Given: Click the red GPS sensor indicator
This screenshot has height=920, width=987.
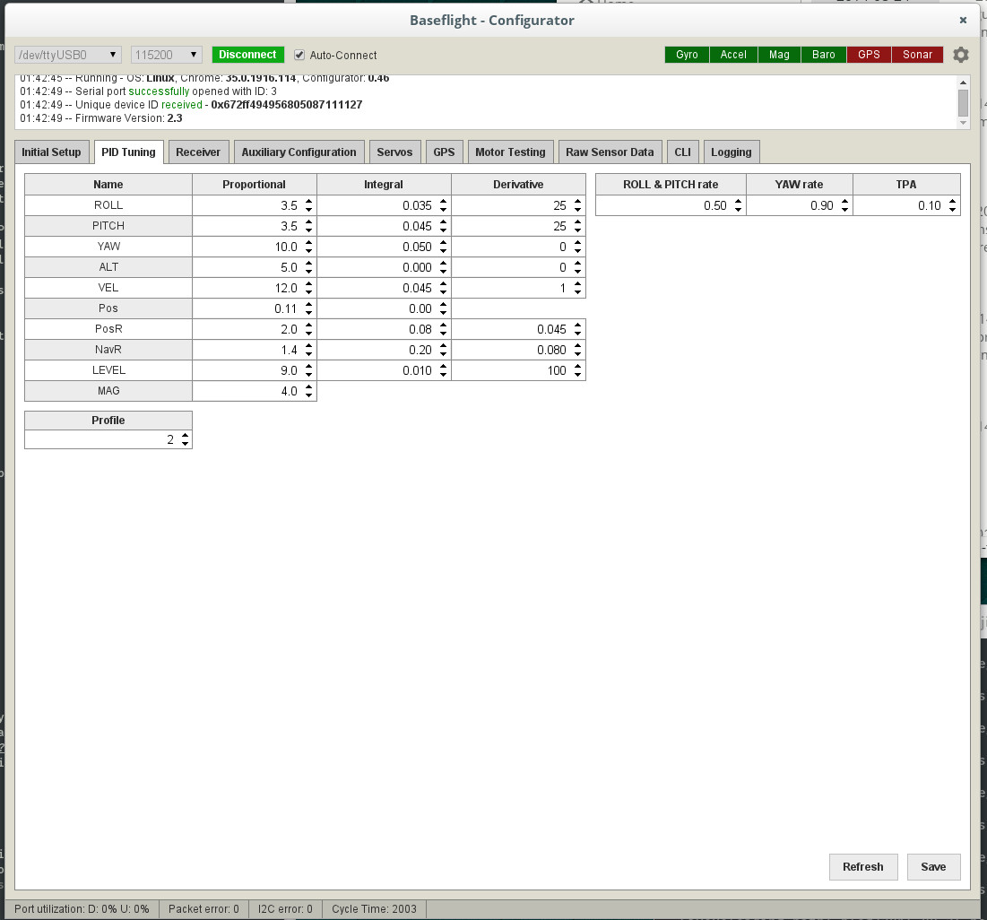Looking at the screenshot, I should click(869, 55).
